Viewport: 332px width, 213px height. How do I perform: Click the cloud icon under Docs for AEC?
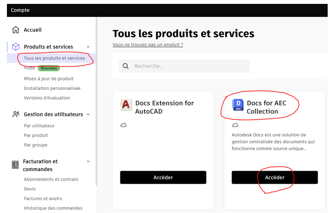(235, 125)
